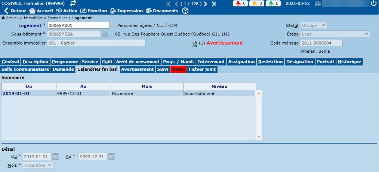This screenshot has width=379, height=172.
Task: Click the Sous-bâtiment lookup icon
Action: tap(105, 34)
